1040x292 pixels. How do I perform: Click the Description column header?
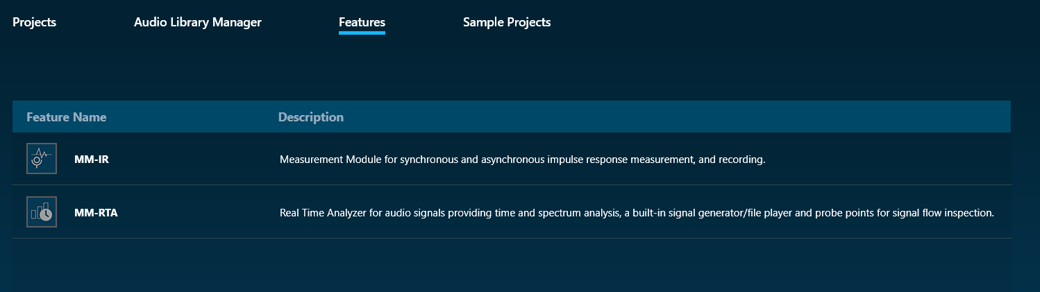311,117
